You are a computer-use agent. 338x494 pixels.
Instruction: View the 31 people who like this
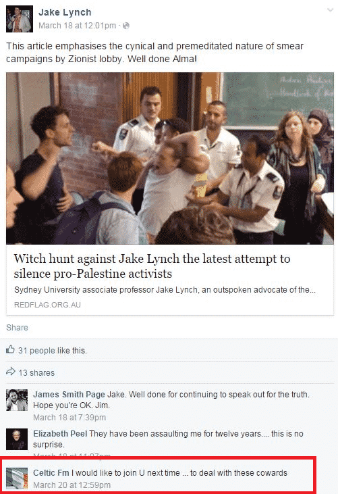coord(53,350)
